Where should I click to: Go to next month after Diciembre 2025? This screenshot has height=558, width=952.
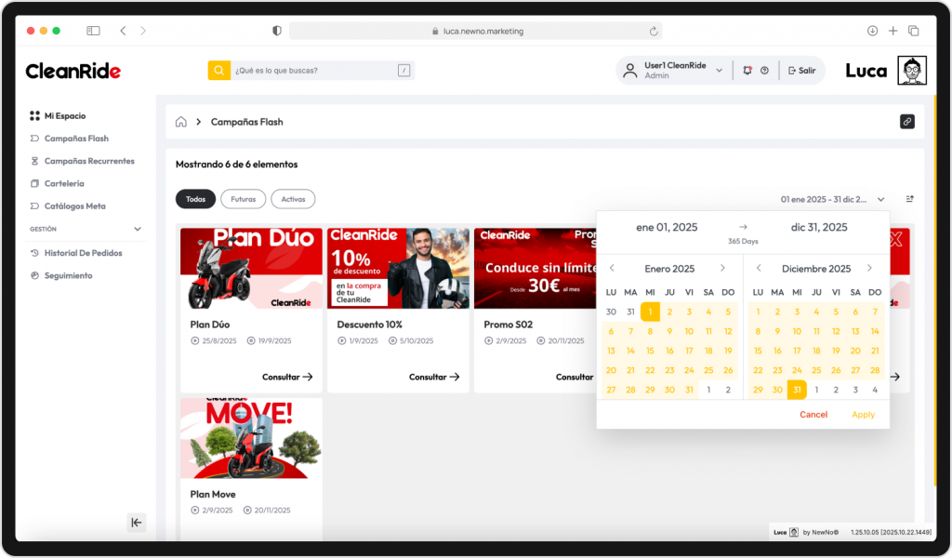(x=869, y=269)
